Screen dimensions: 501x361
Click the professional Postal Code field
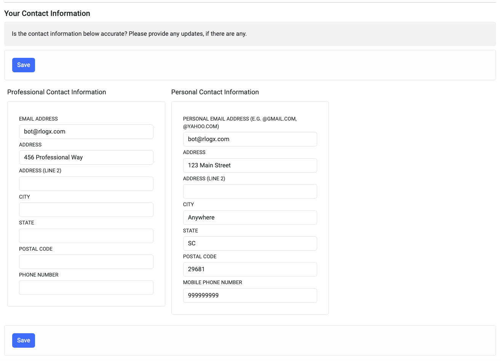click(86, 261)
